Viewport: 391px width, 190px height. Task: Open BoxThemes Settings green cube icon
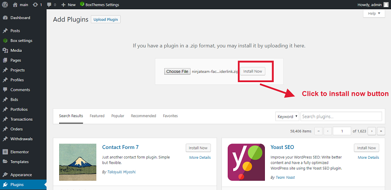(x=82, y=4)
